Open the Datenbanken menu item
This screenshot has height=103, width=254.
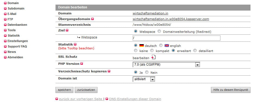[17, 25]
